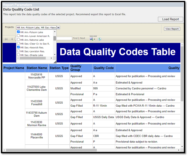
Task: Select the 11433300 Foresthill station cell
Action: point(37,103)
